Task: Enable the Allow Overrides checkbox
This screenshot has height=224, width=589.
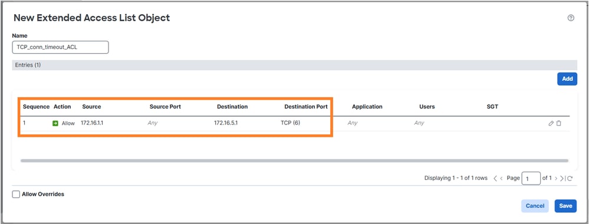Action: tap(16, 195)
